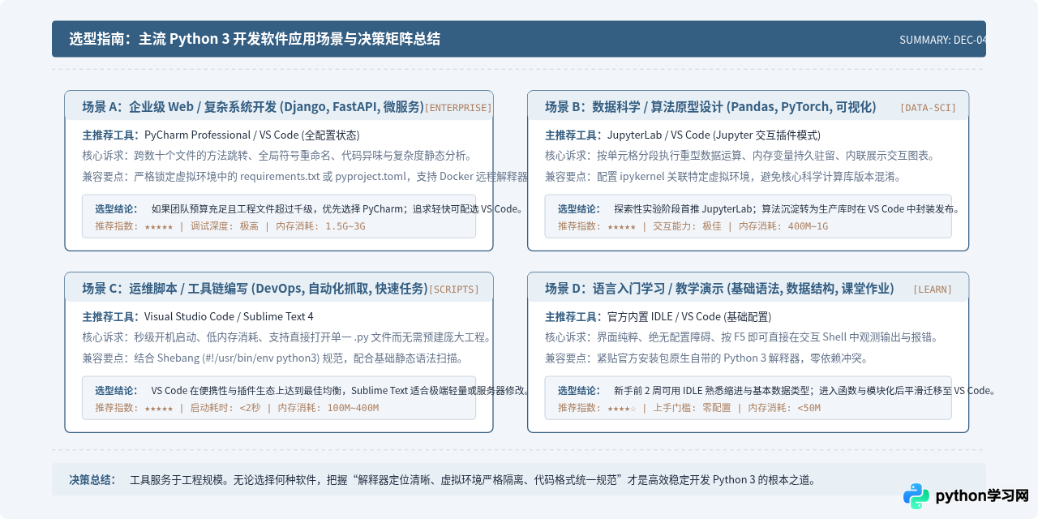Click the rating line "上手门槛: 零配置"
Viewport: 1038px width, 519px height.
[x=689, y=408]
